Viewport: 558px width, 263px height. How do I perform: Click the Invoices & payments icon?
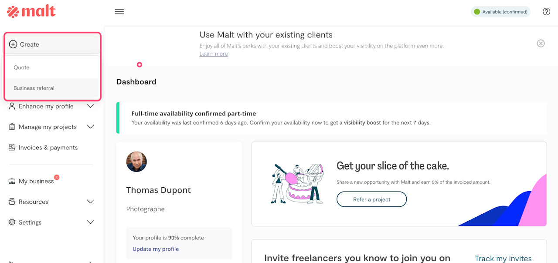pyautogui.click(x=12, y=148)
